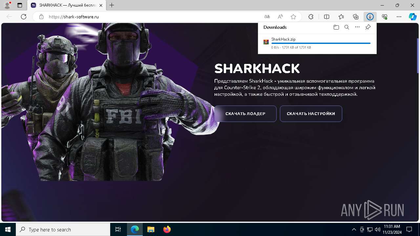The image size is (420, 236).
Task: Open the SharkHack.zip download entry
Action: [317, 43]
